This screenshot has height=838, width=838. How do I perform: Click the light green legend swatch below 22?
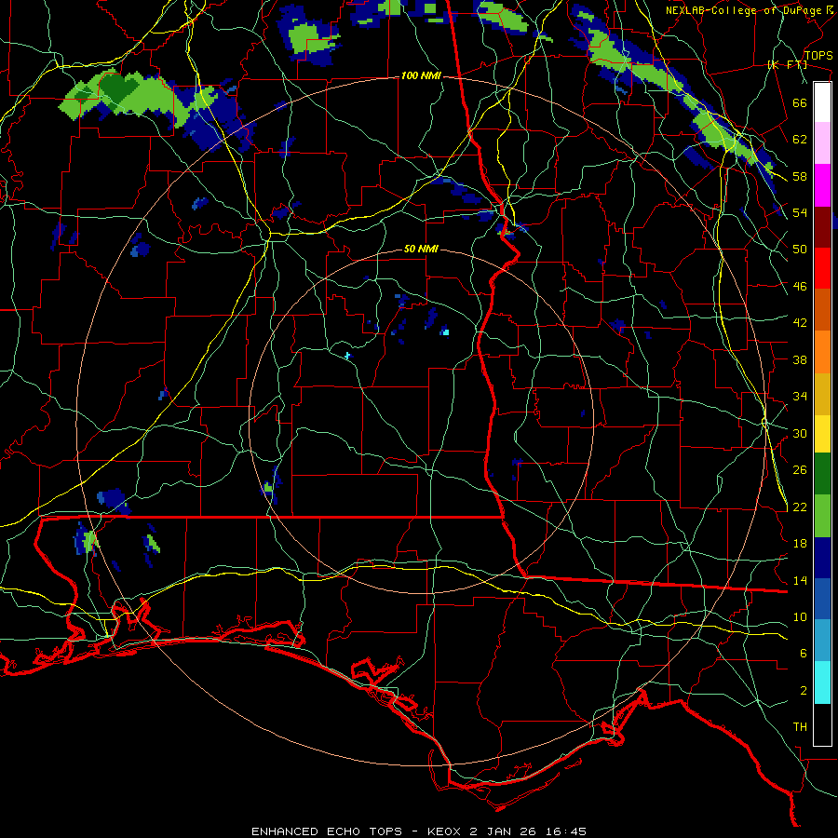pyautogui.click(x=822, y=516)
